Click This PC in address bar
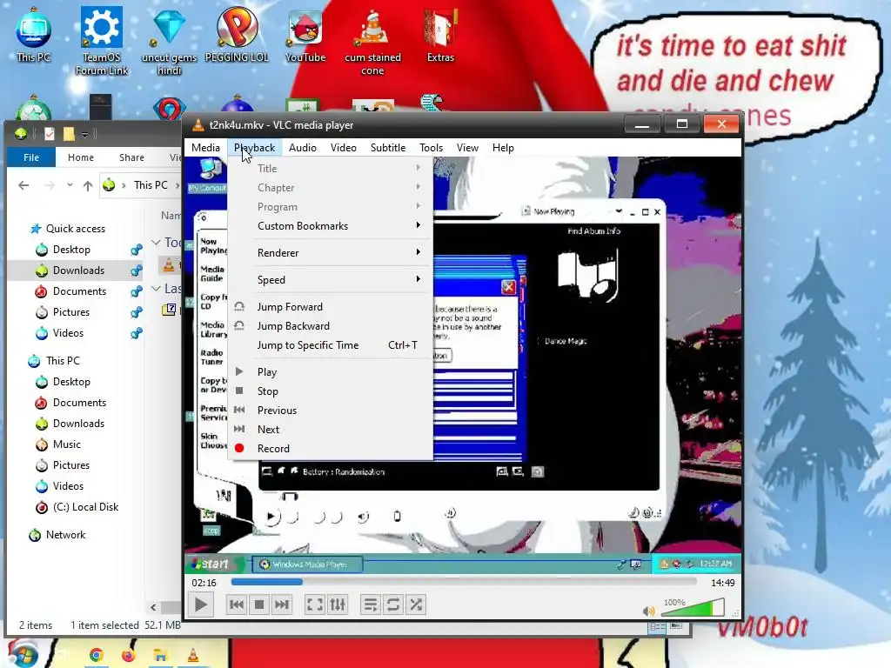The image size is (891, 668). coord(151,185)
